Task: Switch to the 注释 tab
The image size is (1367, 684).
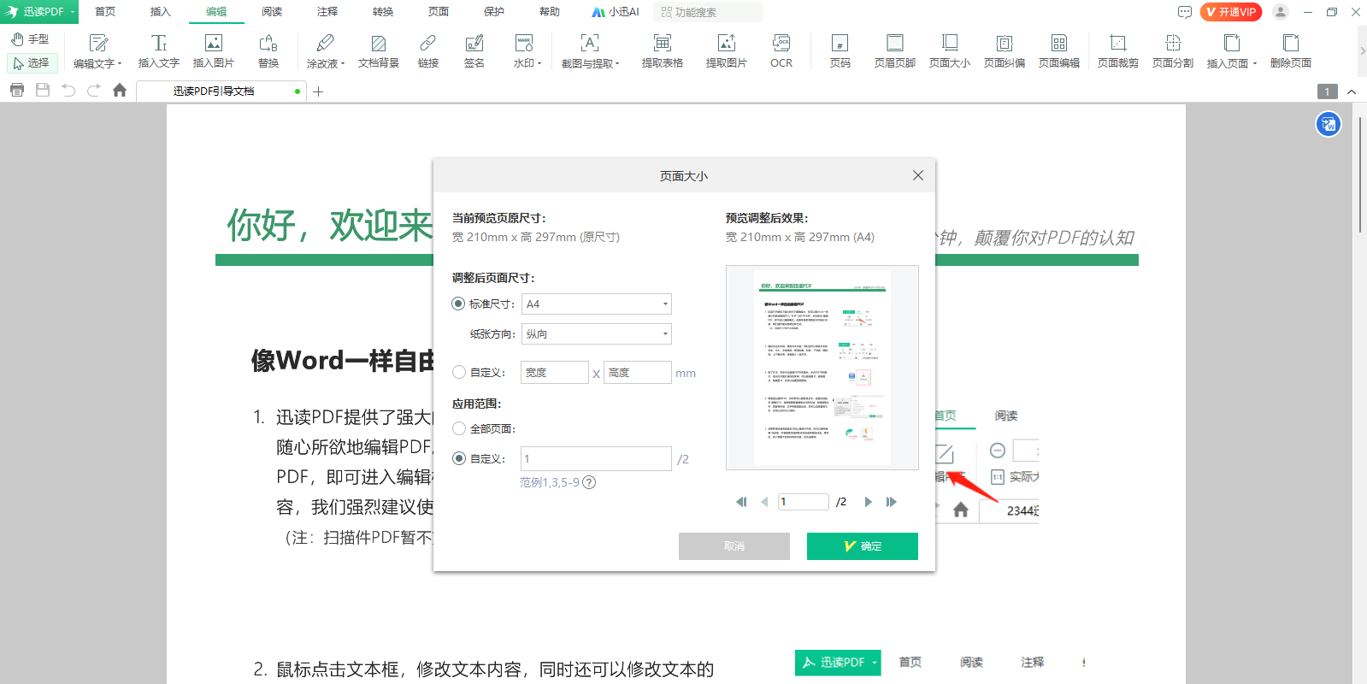Action: pyautogui.click(x=327, y=12)
